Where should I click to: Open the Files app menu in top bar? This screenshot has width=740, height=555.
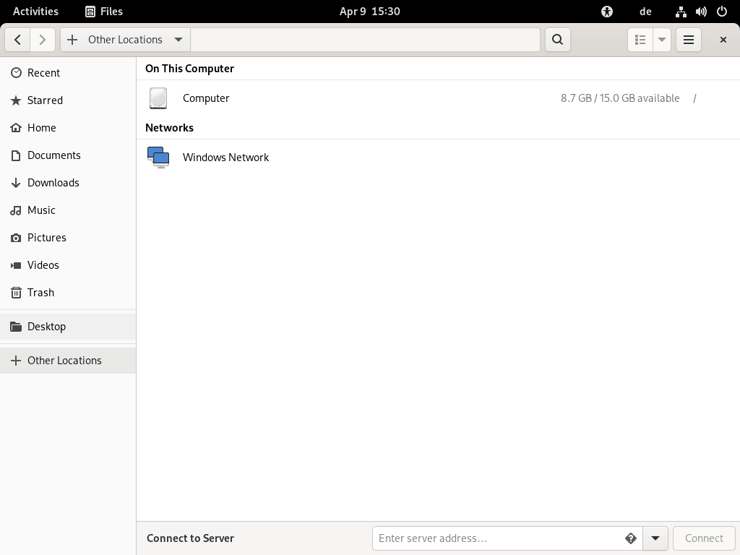[x=104, y=12]
